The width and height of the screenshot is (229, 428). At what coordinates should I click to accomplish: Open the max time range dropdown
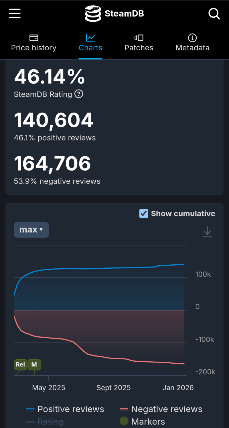[x=31, y=230]
